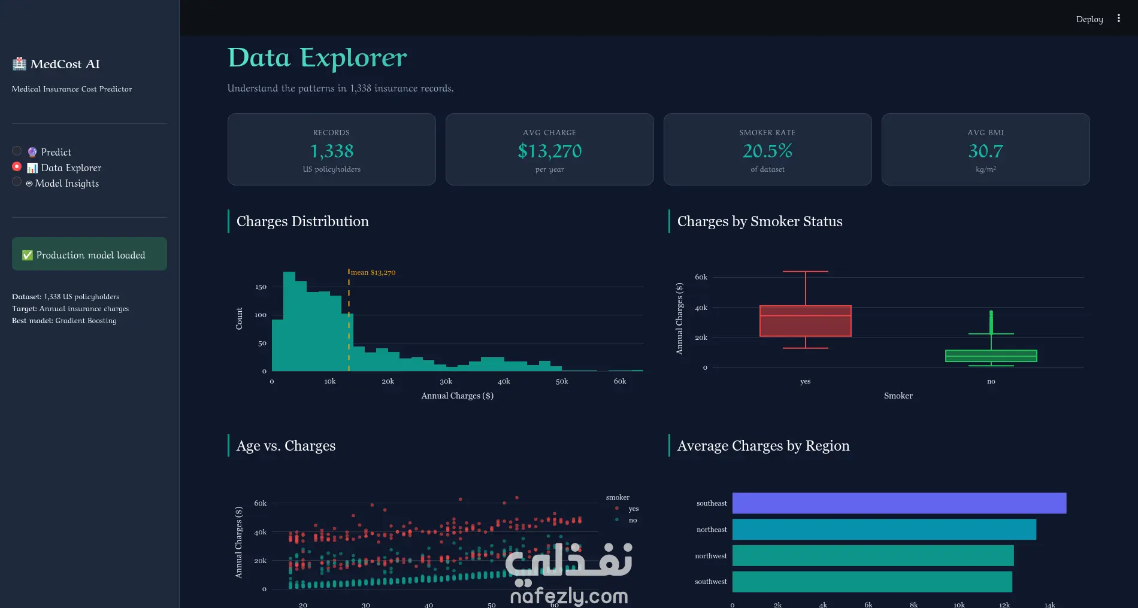
Task: Click the 'Annual Charges ($)' histogram axis label
Action: click(x=457, y=396)
